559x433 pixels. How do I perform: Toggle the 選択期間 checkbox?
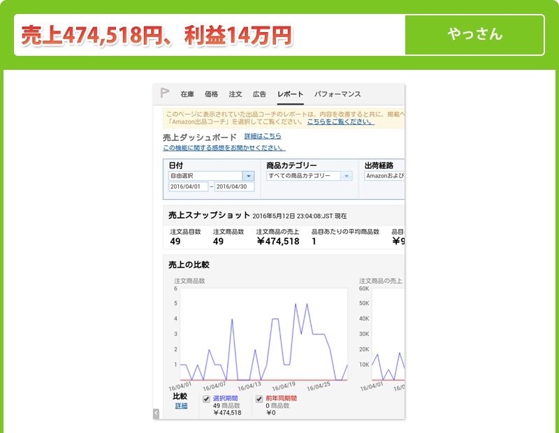point(206,399)
